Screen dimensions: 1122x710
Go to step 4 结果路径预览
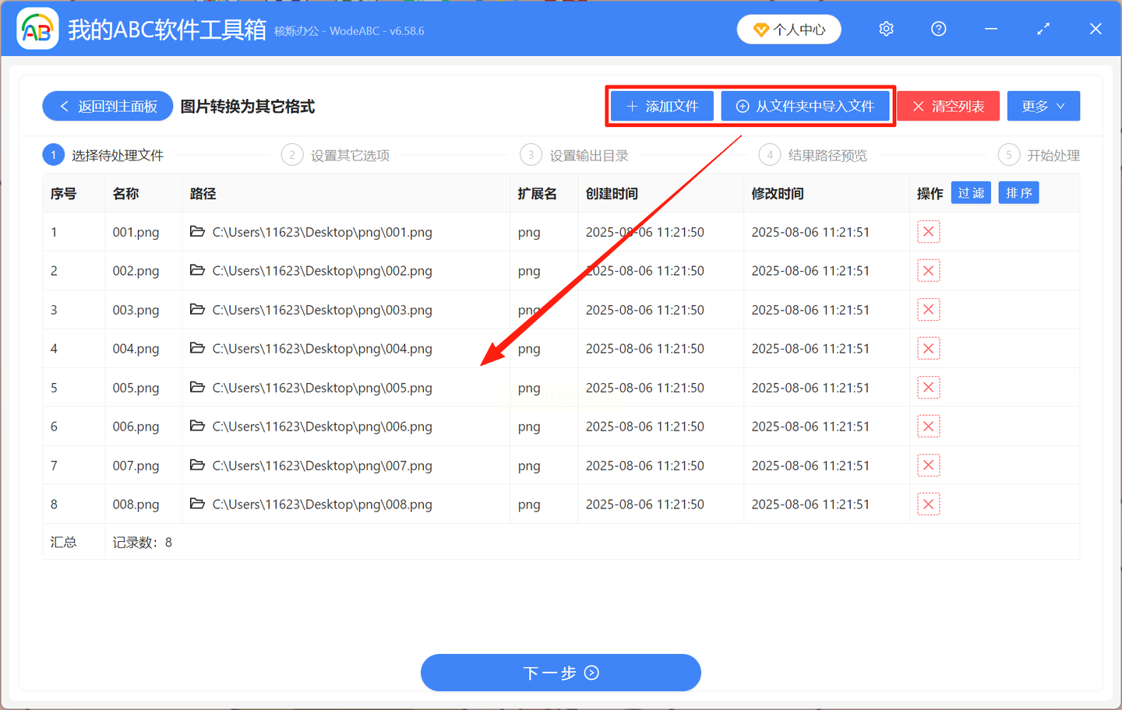tap(813, 155)
